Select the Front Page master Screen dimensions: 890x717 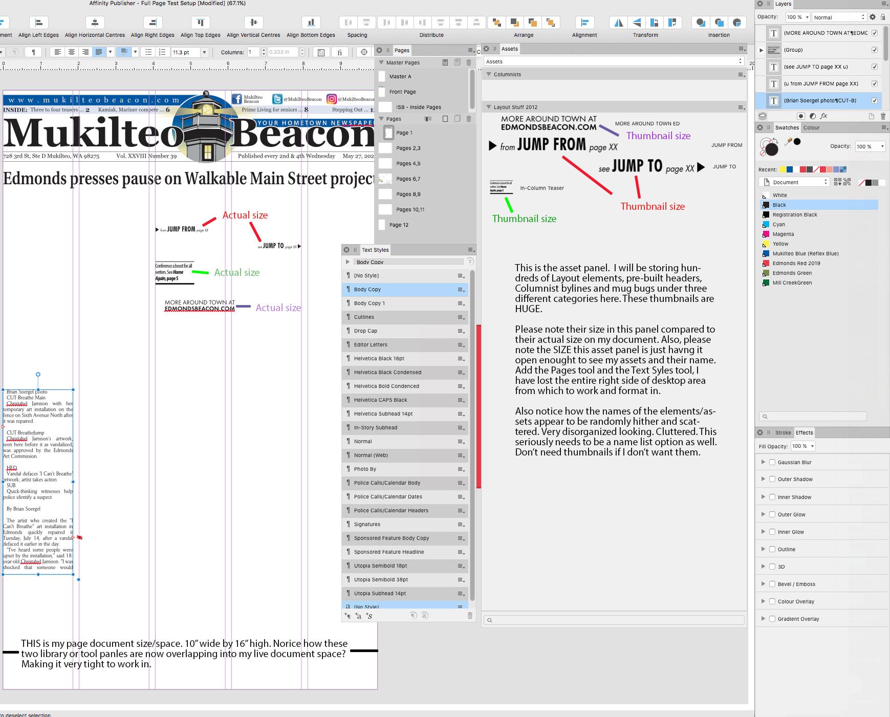tap(402, 92)
